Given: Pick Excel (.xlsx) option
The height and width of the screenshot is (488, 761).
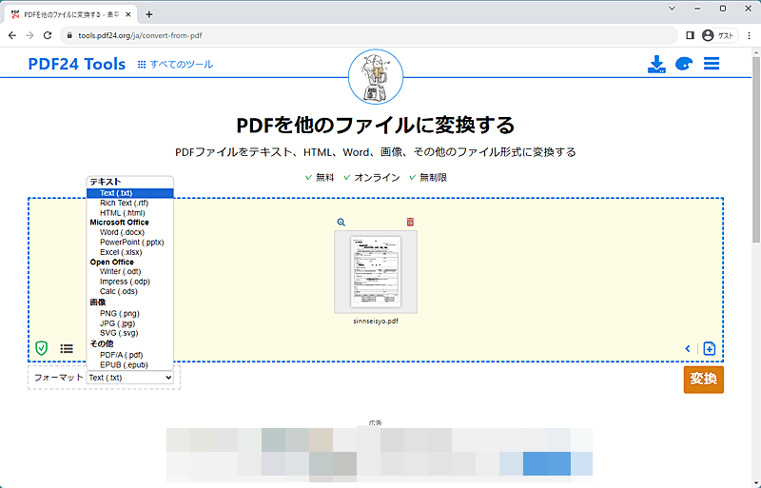Looking at the screenshot, I should coord(121,252).
